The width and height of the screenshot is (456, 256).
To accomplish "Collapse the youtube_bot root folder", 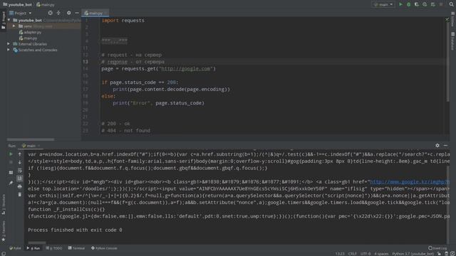I will [9, 21].
